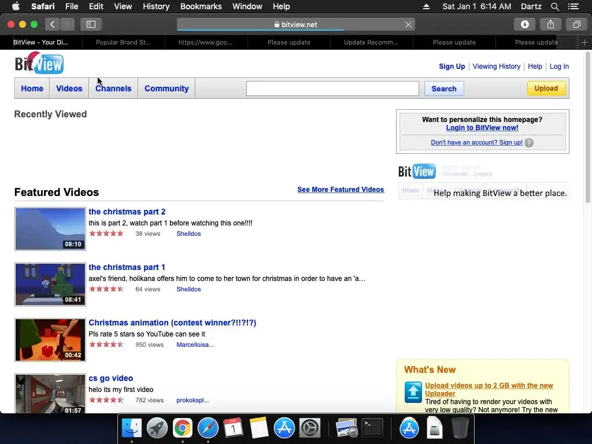This screenshot has height=444, width=592.
Task: Open the Share button in the Safari toolbar
Action: (x=550, y=24)
